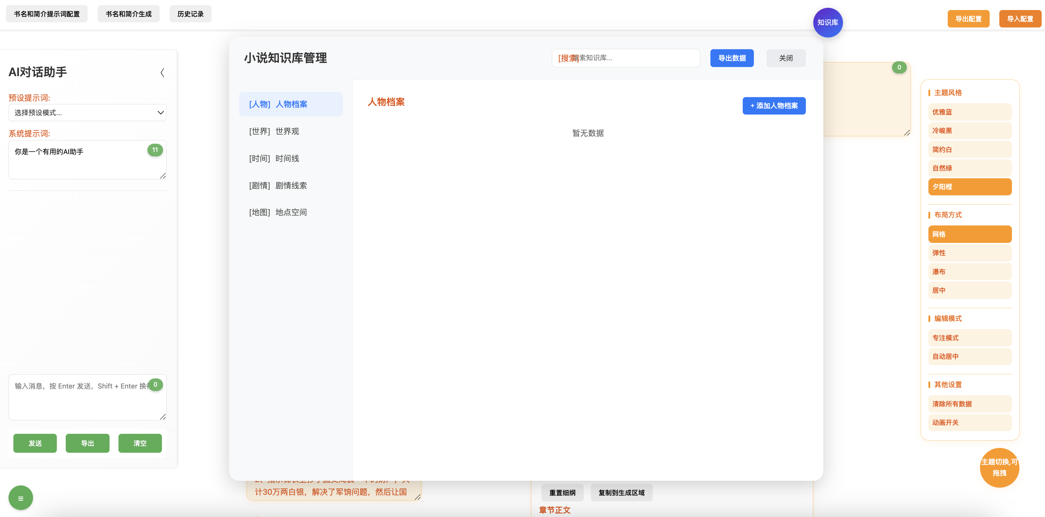
Task: Enable 专注模式 editing mode
Action: pos(970,338)
